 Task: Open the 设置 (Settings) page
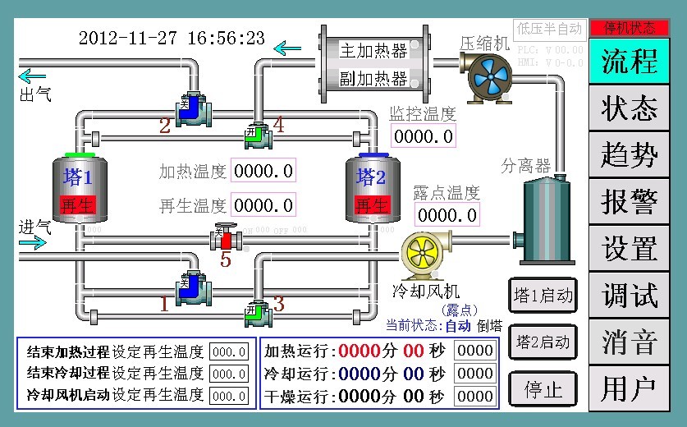(x=629, y=249)
